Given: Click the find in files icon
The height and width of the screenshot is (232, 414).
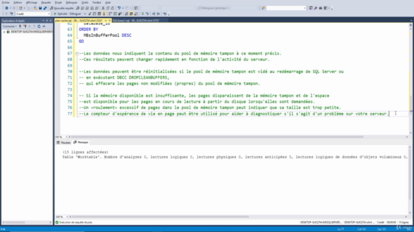Looking at the screenshot, I should [x=263, y=8].
